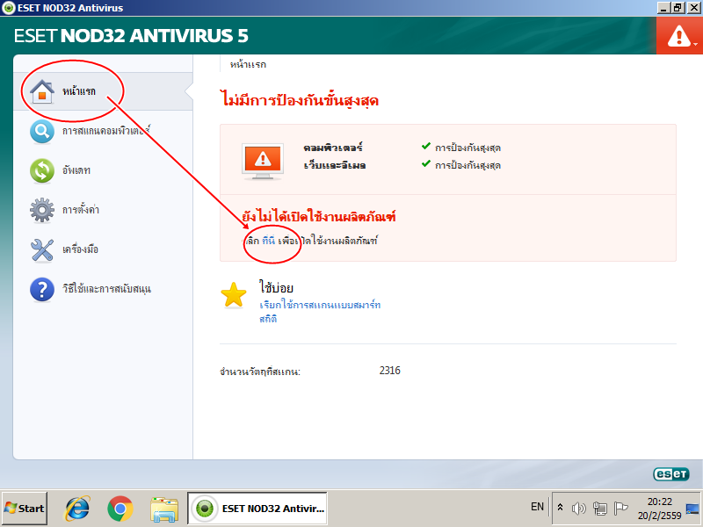Click the network tray icon
Image resolution: width=703 pixels, height=527 pixels.
pos(599,509)
